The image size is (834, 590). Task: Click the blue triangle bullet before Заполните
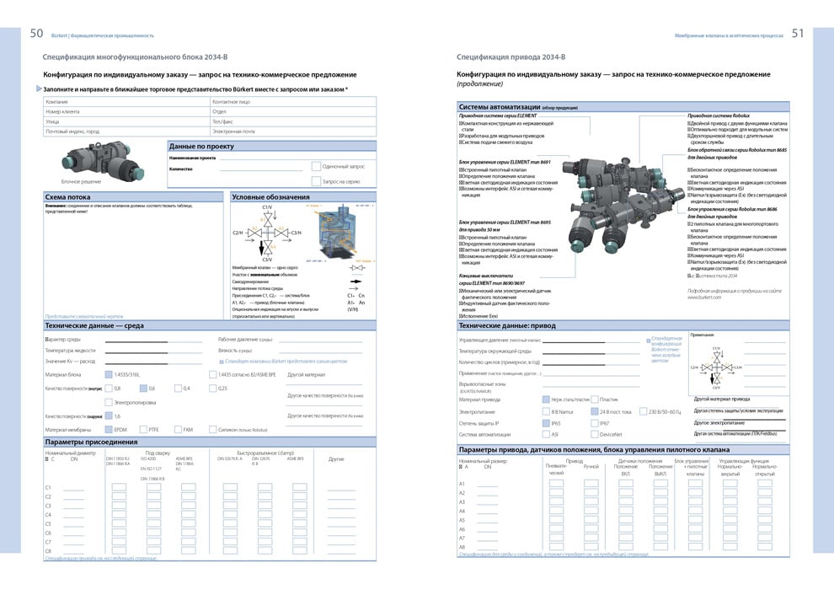click(39, 88)
